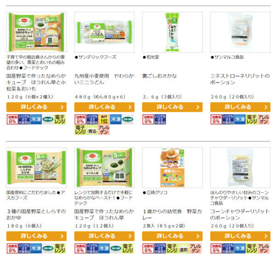Viewport: 276px width, 260px height.
Task: Open the やわらかいミニうどん product image
Action: coord(104,32)
